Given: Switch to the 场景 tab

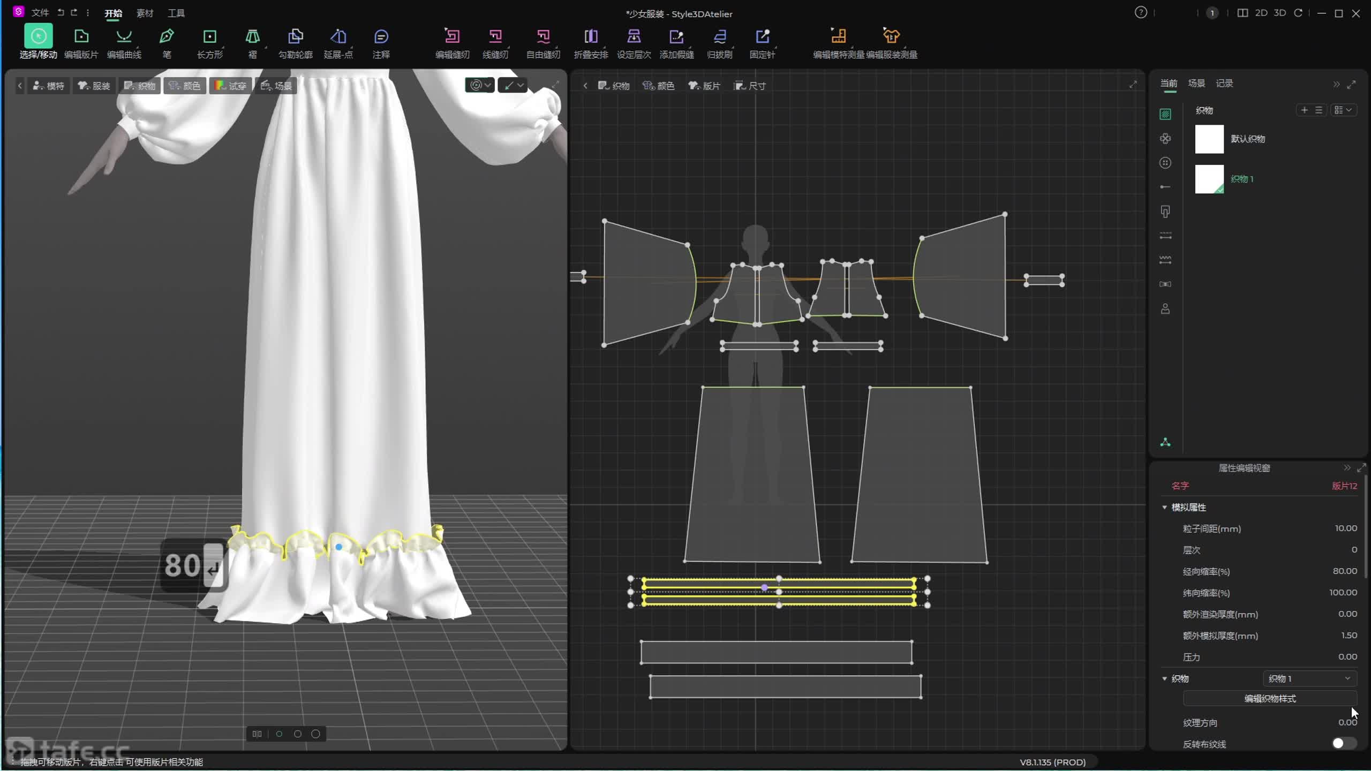Looking at the screenshot, I should (x=1196, y=83).
